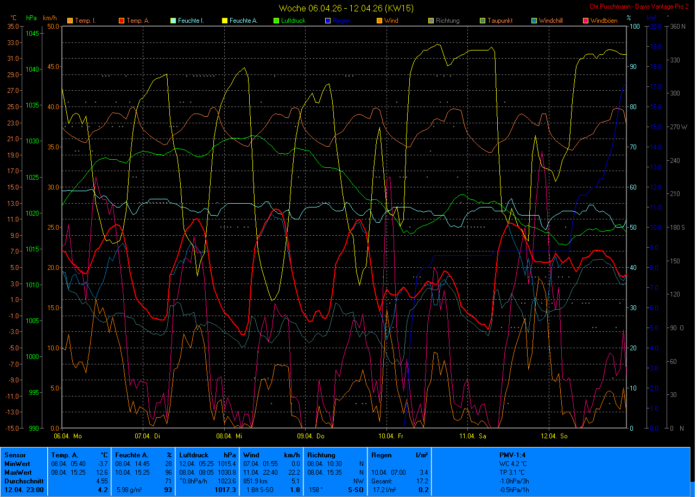Image resolution: width=697 pixels, height=497 pixels.
Task: Click the Chr.Puschmann Davis Vantage Pro 2 text
Action: tap(639, 6)
